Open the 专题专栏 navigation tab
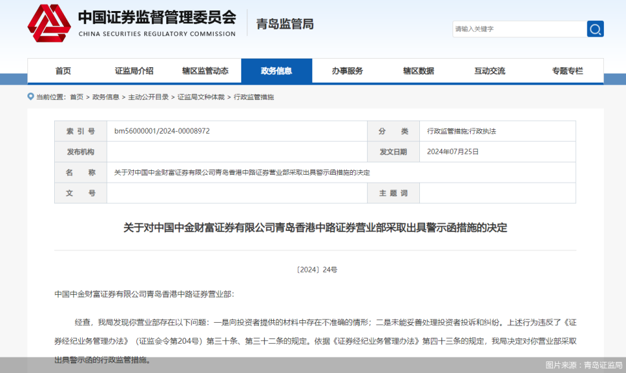Viewport: 626px width, 373px height. (x=567, y=71)
